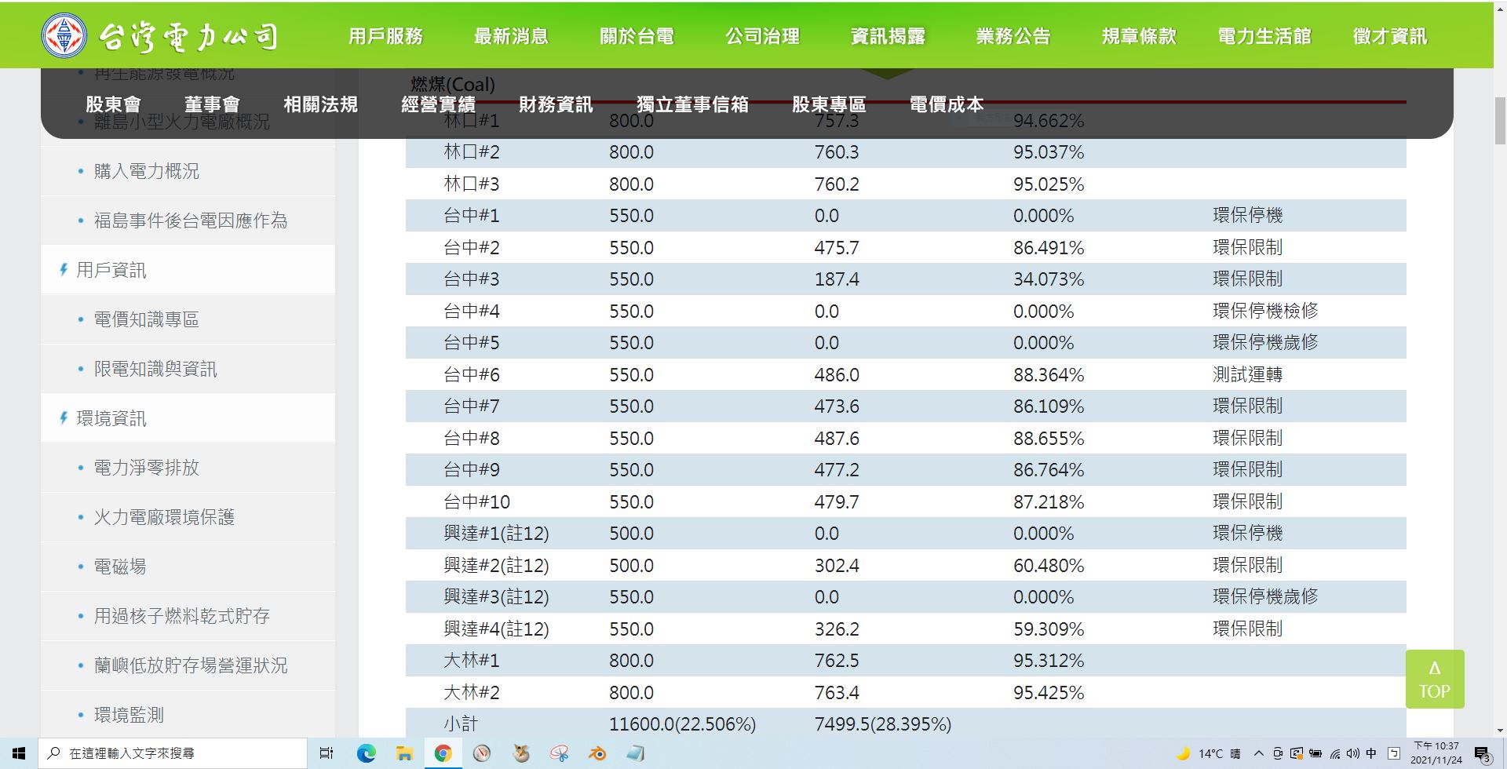Select 相關法規 in the submenu
The image size is (1507, 769).
[x=320, y=104]
